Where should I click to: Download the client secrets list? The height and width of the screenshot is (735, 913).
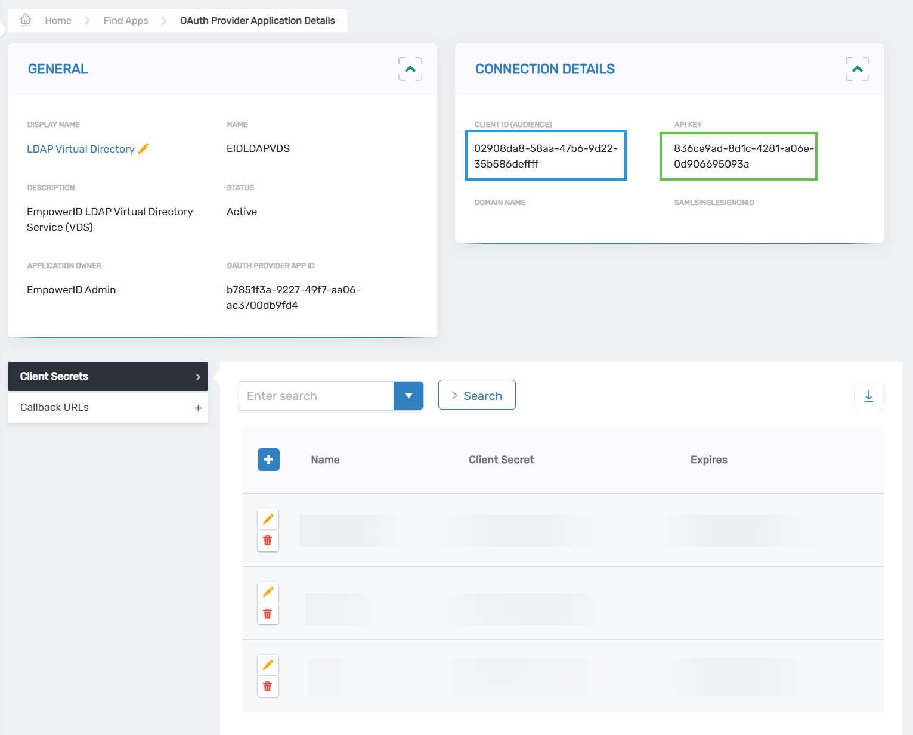[x=869, y=396]
